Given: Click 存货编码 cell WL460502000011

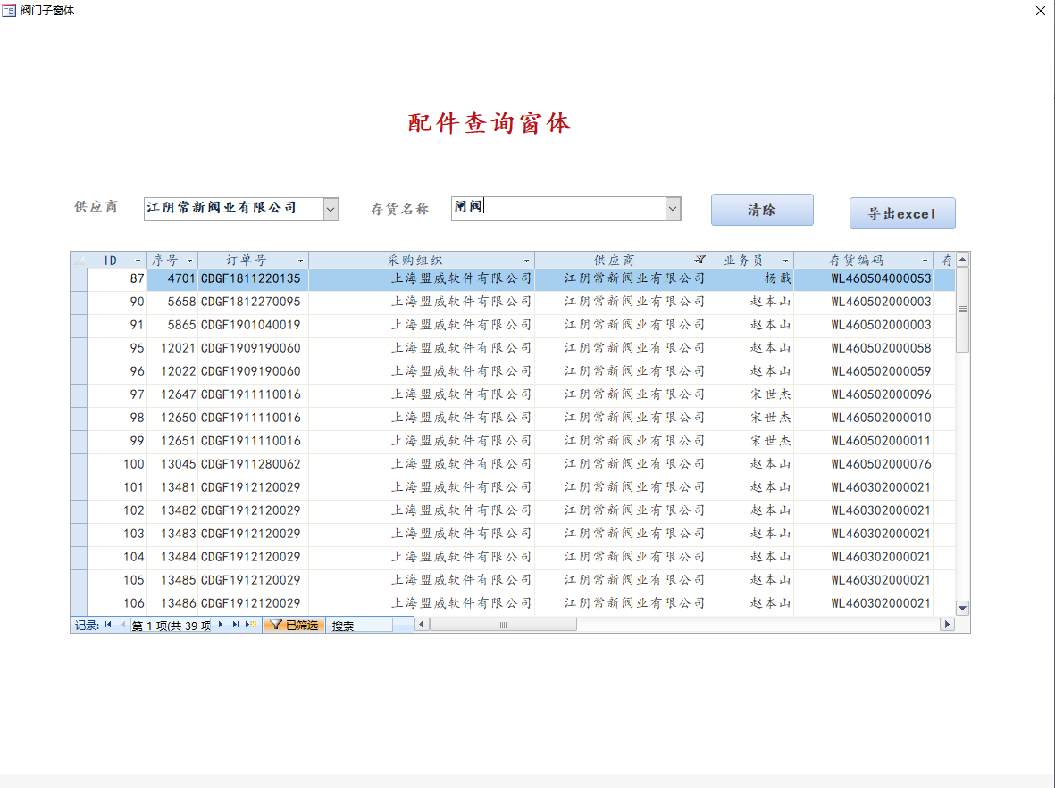Looking at the screenshot, I should pos(863,441).
